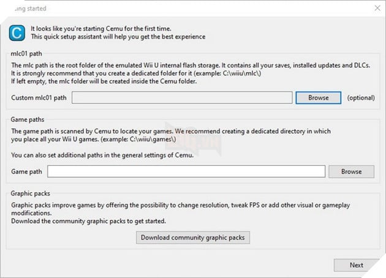Click the "(optional)" text beside Browse
This screenshot has width=386, height=278.
pos(363,98)
